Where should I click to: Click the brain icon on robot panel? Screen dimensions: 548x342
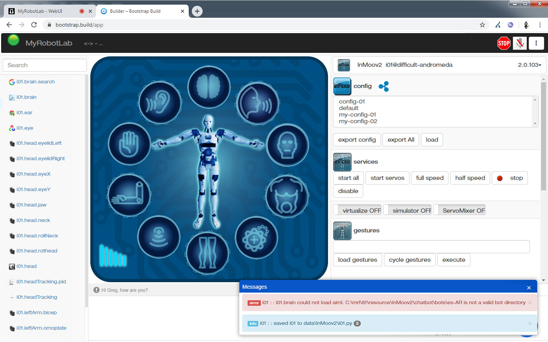click(209, 86)
